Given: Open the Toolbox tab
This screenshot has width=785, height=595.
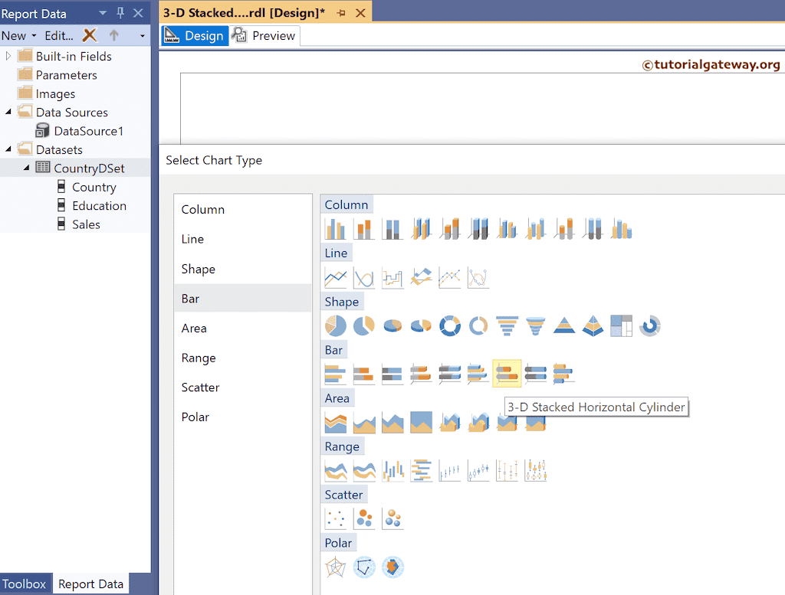Looking at the screenshot, I should [24, 584].
